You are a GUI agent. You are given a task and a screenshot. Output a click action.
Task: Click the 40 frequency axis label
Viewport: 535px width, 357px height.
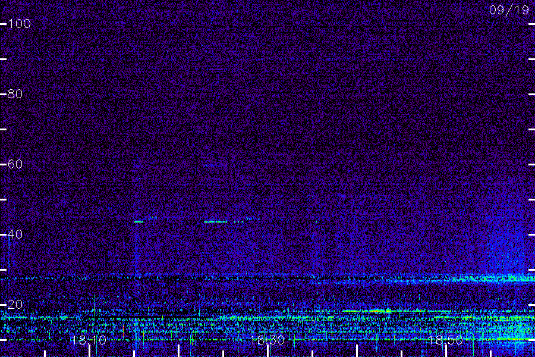pos(15,234)
